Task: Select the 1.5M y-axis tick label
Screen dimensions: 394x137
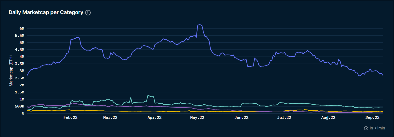Action: coord(20,92)
